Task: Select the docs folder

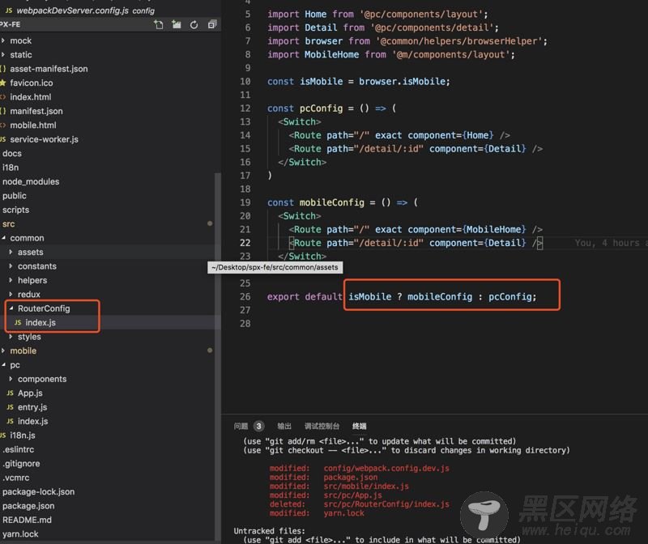Action: (12, 154)
